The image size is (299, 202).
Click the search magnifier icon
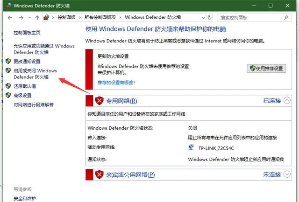286,18
